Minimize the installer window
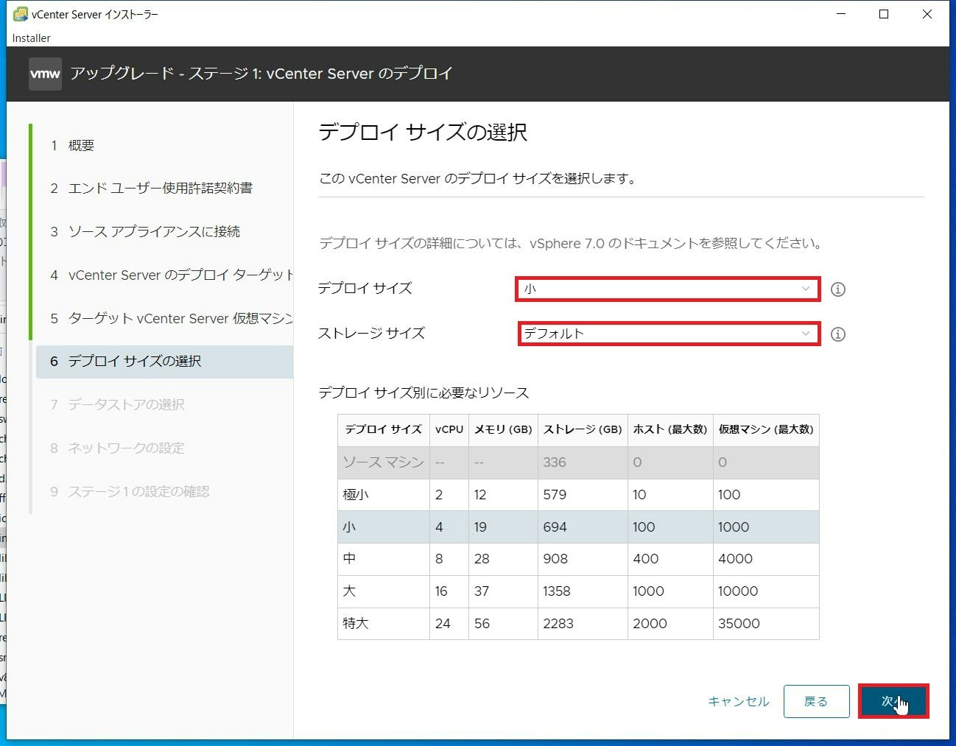 pos(841,14)
